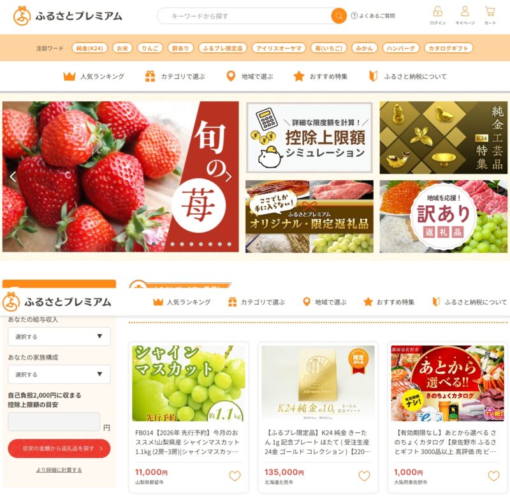Image resolution: width=510 pixels, height=499 pixels.
Task: Open the login padlock icon
Action: point(437,11)
